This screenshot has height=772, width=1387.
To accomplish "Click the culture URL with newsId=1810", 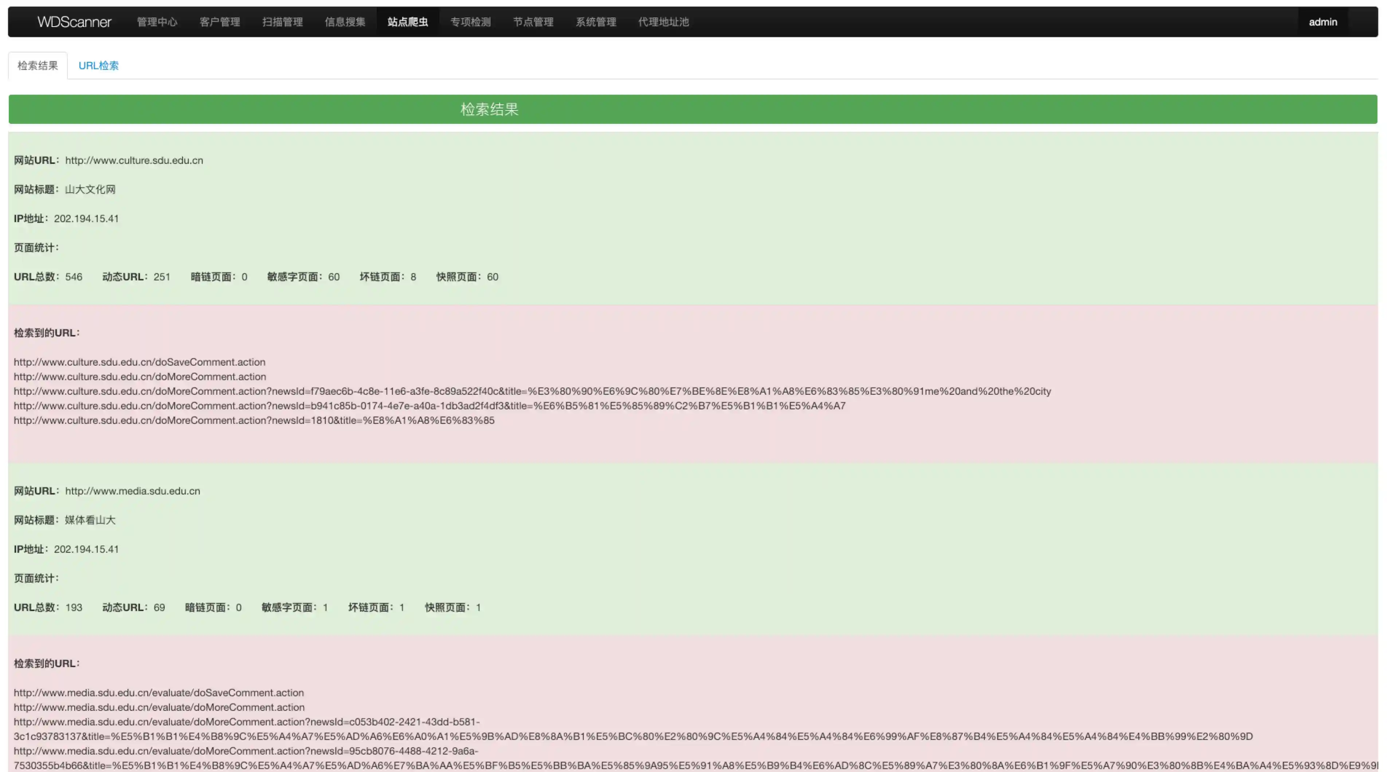I will (x=254, y=421).
